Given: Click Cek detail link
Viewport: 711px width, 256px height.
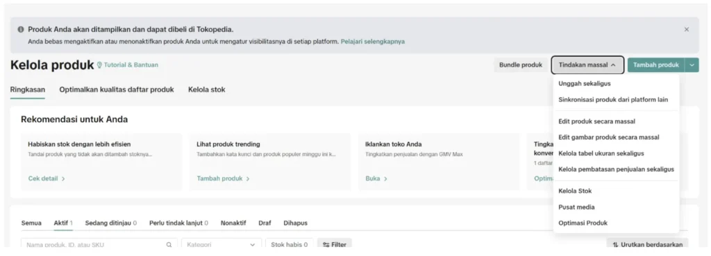Looking at the screenshot, I should pyautogui.click(x=47, y=178).
